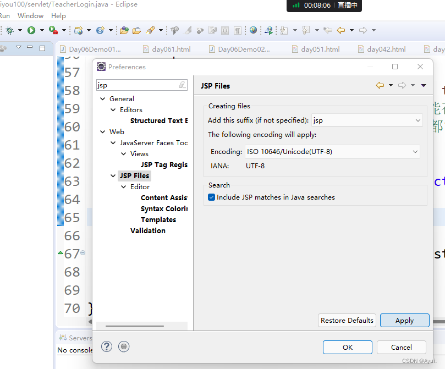Collapse the General tree node

coord(103,98)
